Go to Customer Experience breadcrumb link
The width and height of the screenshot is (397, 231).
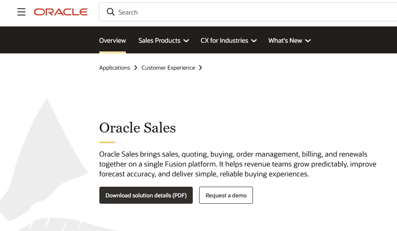click(168, 68)
